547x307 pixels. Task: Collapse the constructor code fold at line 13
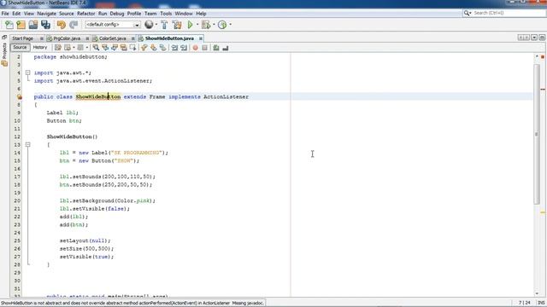[28, 144]
